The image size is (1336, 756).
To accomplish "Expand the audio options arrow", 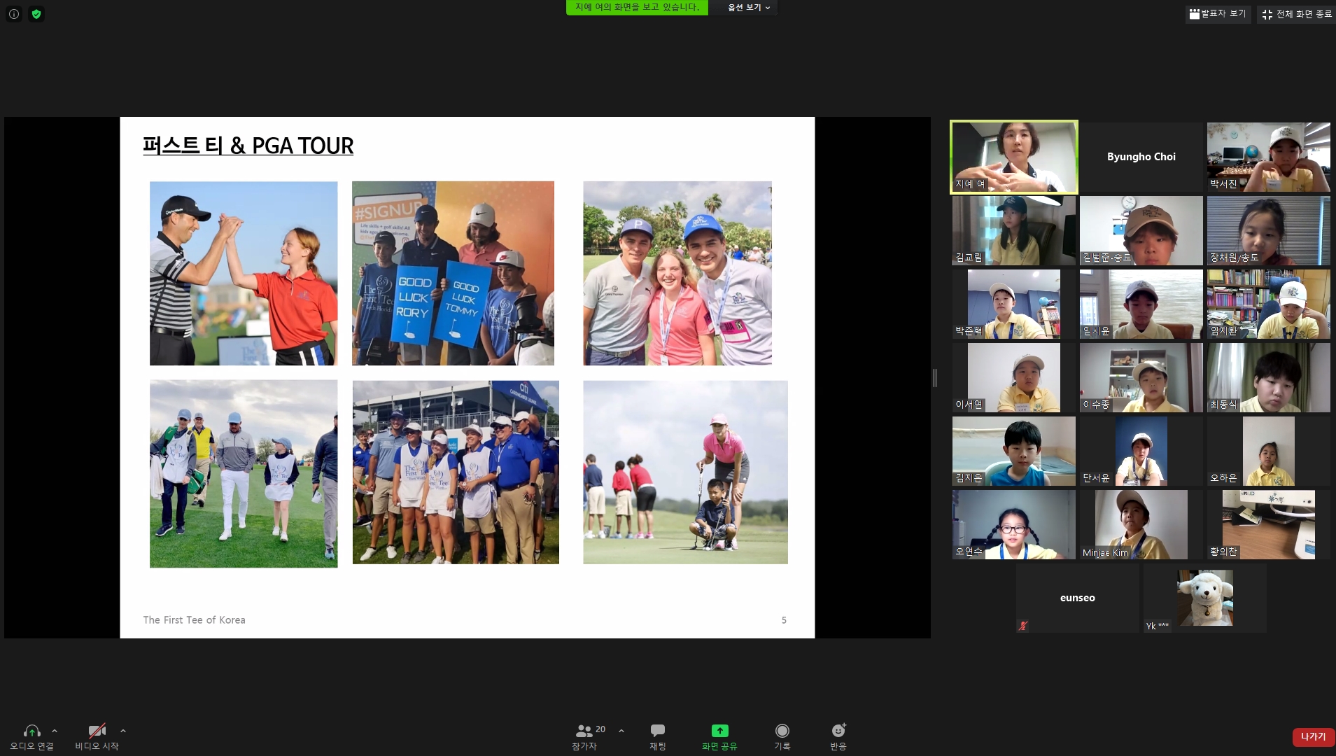I will point(55,731).
